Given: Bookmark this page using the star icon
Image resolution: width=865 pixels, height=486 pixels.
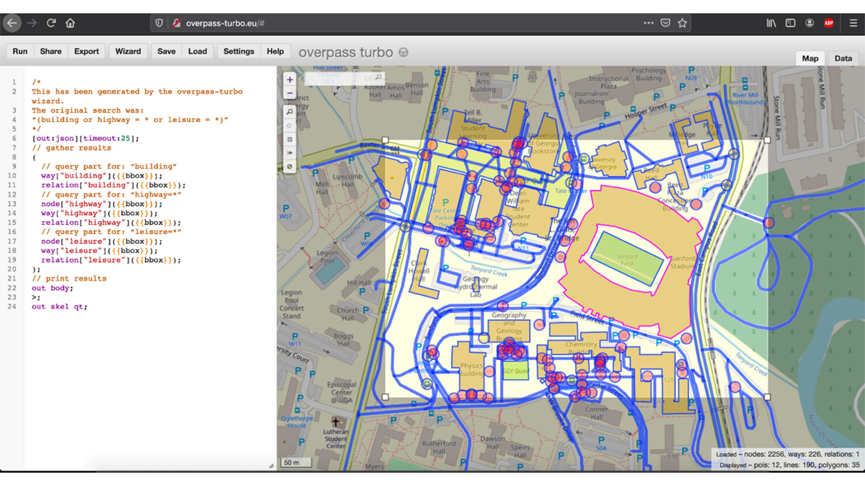Looking at the screenshot, I should [x=682, y=23].
